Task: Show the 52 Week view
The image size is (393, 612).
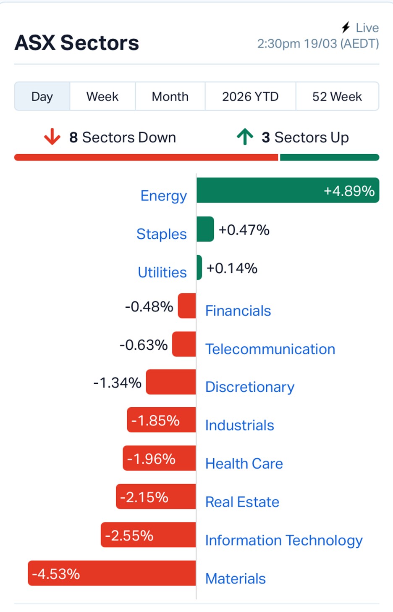Action: point(337,97)
